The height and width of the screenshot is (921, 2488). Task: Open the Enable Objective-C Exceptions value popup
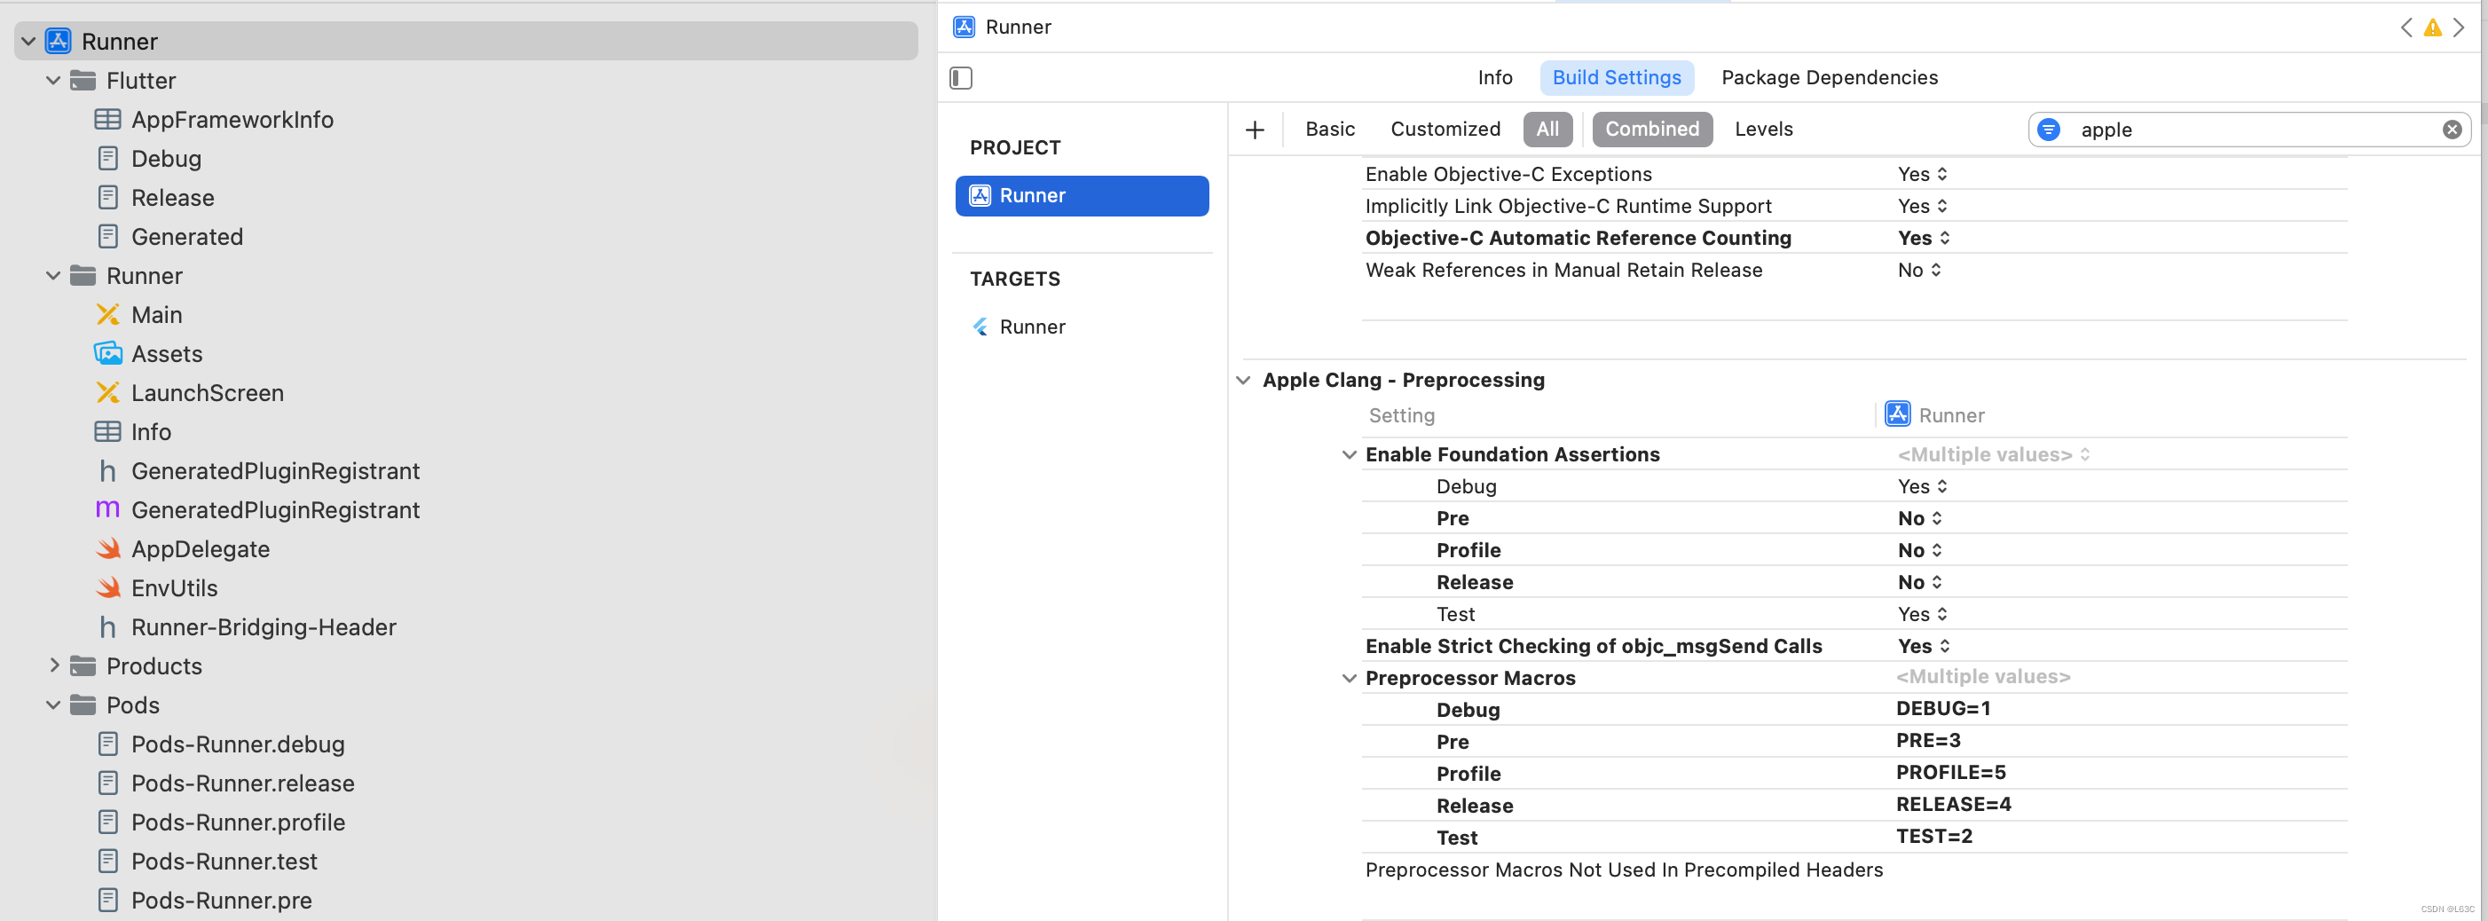click(x=1922, y=175)
